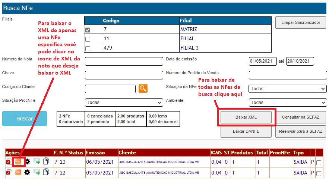This screenshot has height=179, width=329.
Task: Click the client name in note 22 row
Action: click(x=159, y=173)
